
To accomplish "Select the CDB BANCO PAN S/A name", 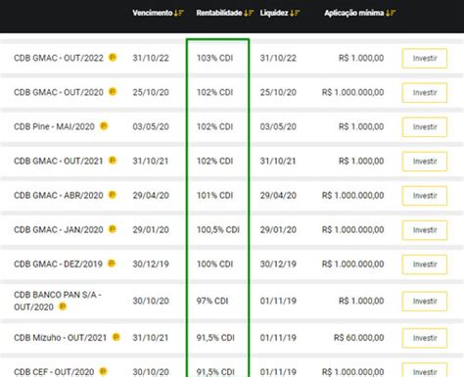I will point(58,301).
